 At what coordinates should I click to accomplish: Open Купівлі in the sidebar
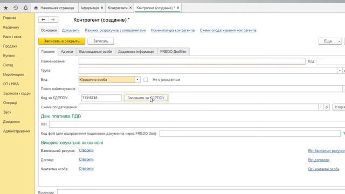pos(9,56)
